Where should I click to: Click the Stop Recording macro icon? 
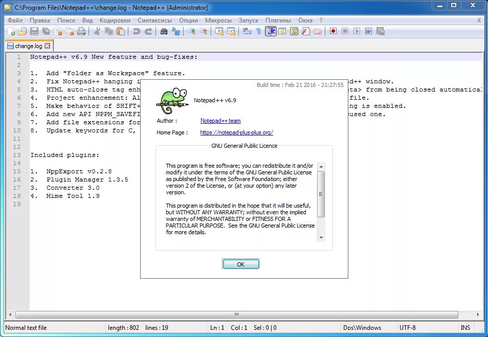[x=345, y=31]
